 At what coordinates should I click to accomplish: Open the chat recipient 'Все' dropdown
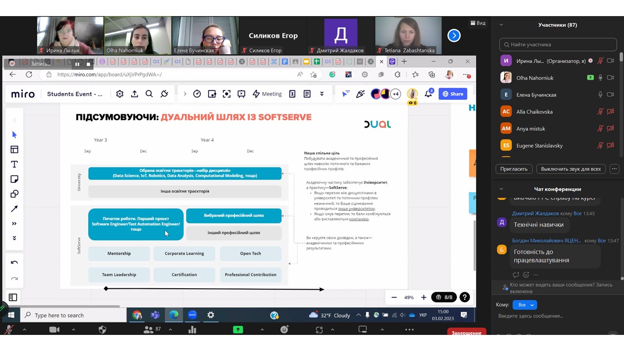coord(525,305)
